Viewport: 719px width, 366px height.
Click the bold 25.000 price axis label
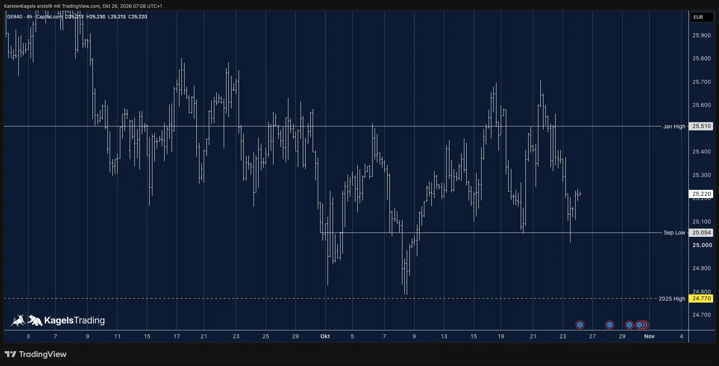click(702, 245)
